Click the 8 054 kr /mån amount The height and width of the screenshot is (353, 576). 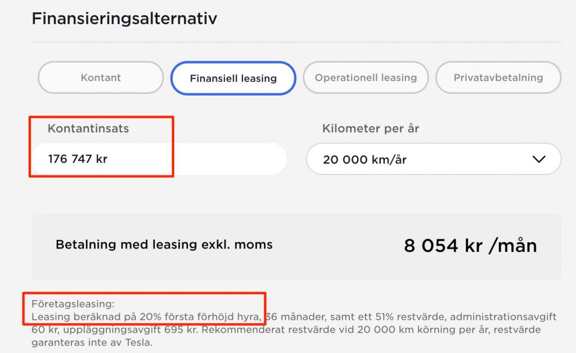point(470,246)
